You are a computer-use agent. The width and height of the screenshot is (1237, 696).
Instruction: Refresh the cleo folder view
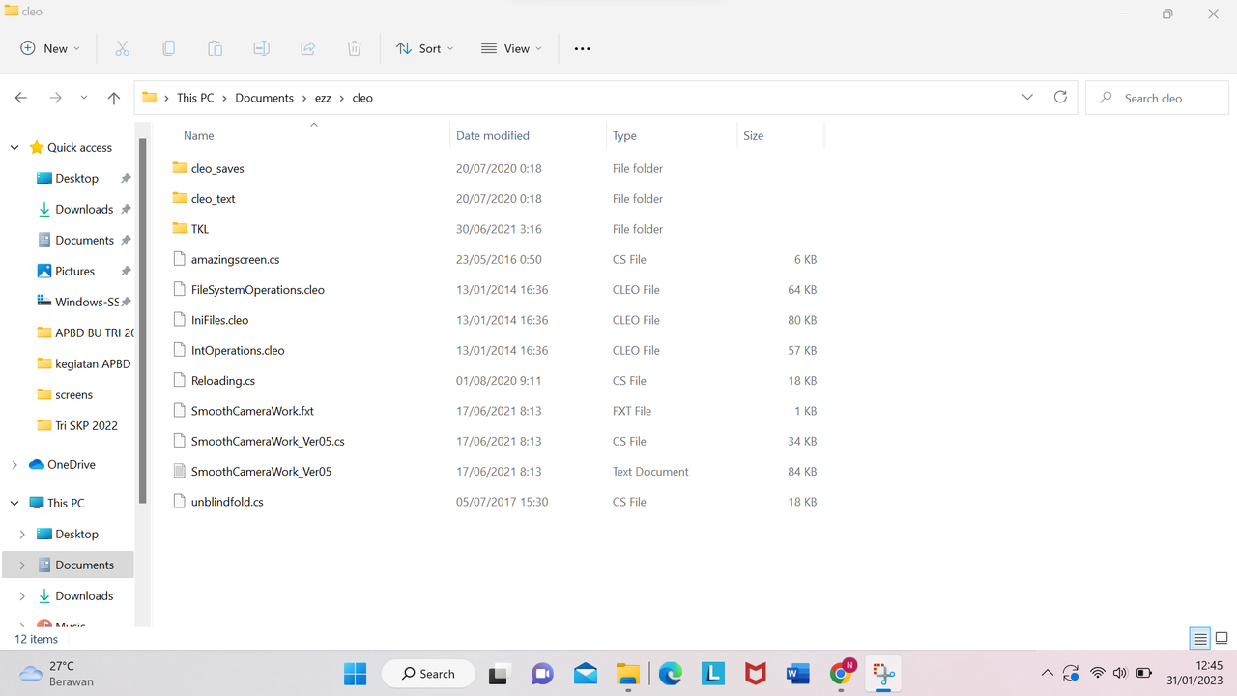(1060, 98)
